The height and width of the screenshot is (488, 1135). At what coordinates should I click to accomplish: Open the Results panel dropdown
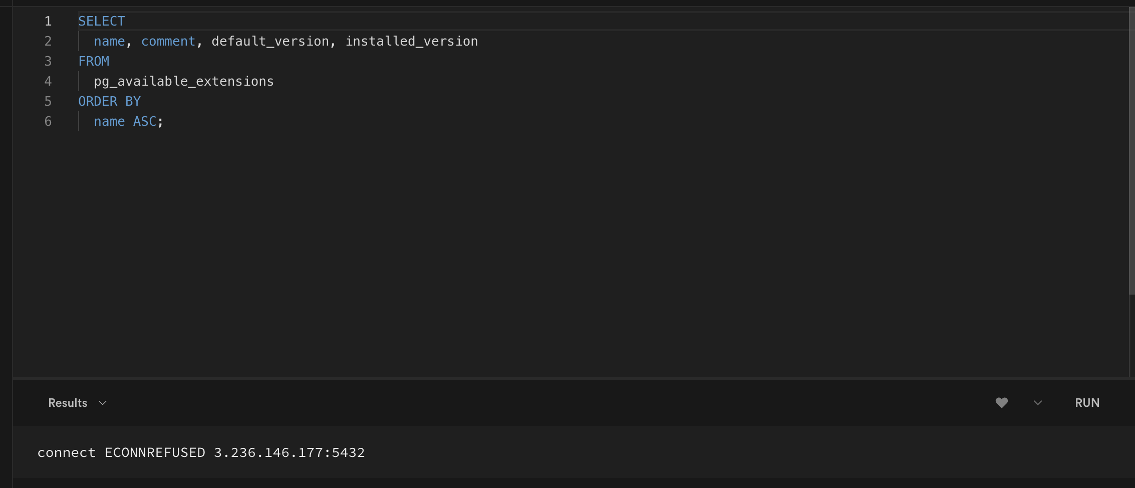click(103, 402)
